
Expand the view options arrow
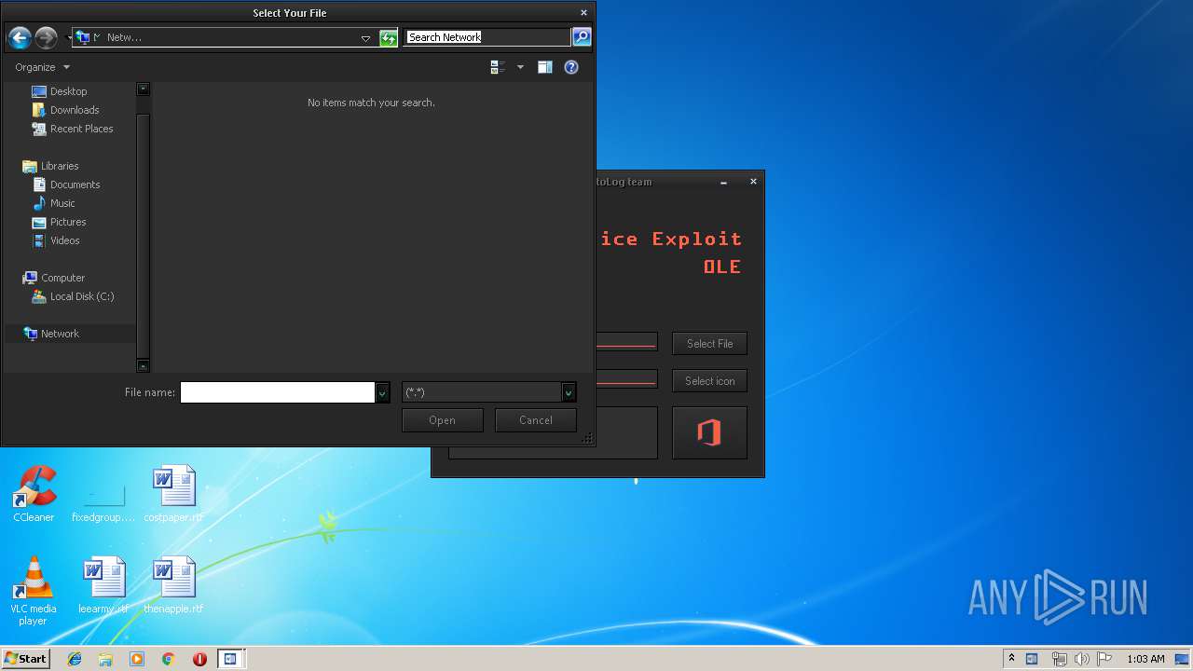(520, 67)
